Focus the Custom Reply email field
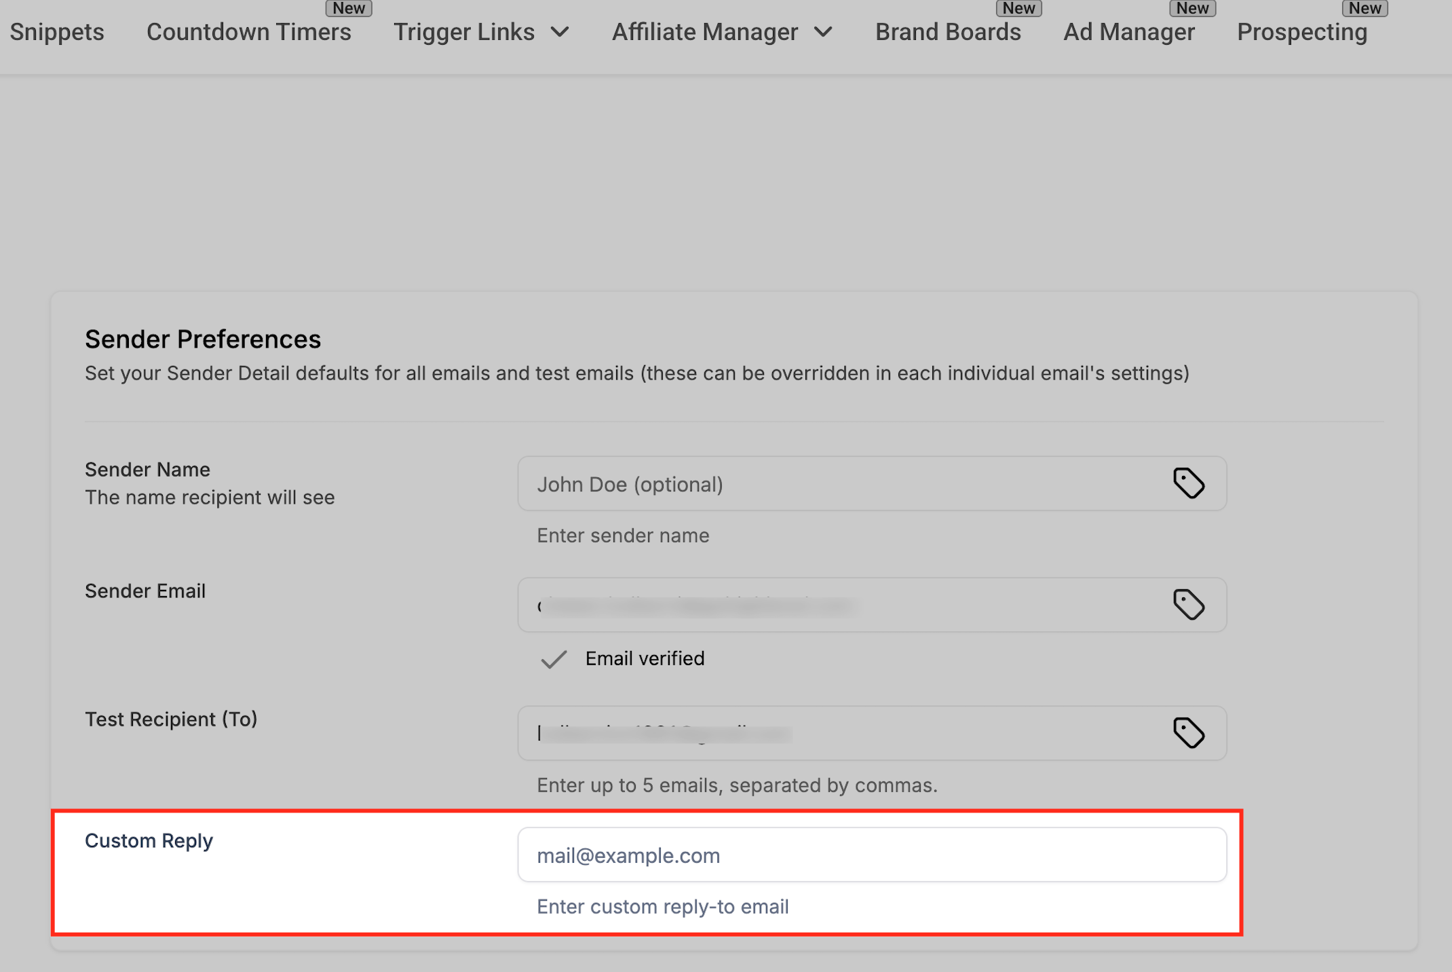The width and height of the screenshot is (1452, 972). click(871, 855)
